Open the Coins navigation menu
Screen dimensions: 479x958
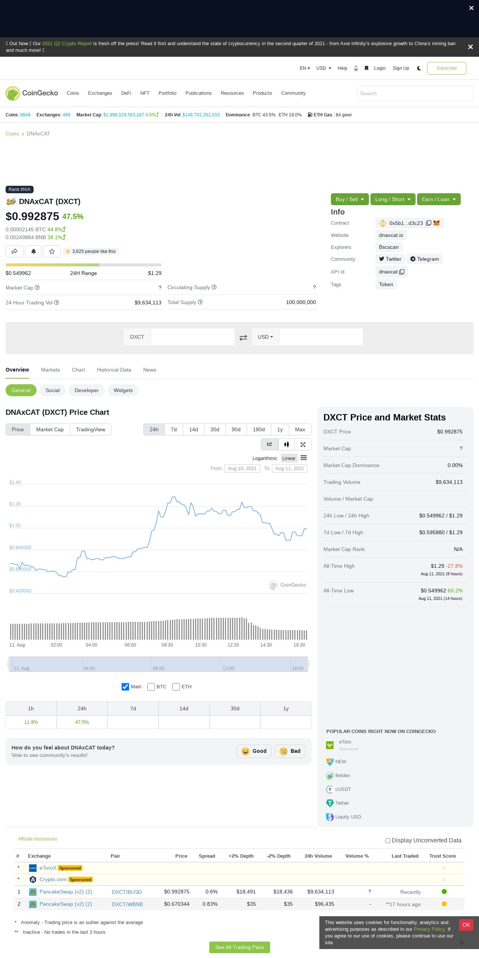[x=73, y=93]
